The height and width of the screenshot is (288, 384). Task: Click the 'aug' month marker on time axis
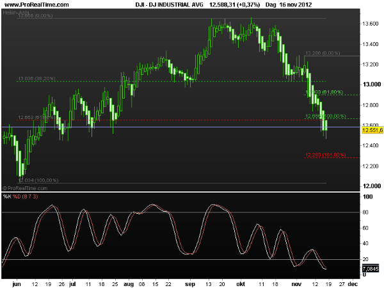(x=131, y=282)
